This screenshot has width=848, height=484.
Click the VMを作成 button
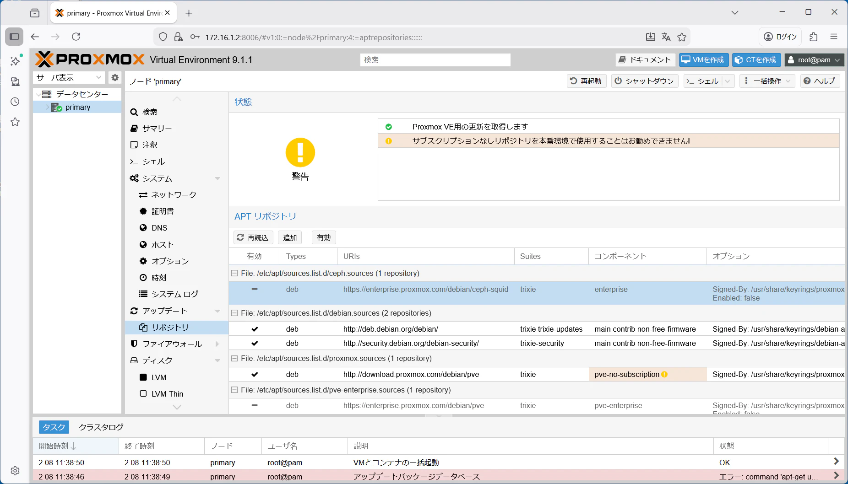pos(703,60)
